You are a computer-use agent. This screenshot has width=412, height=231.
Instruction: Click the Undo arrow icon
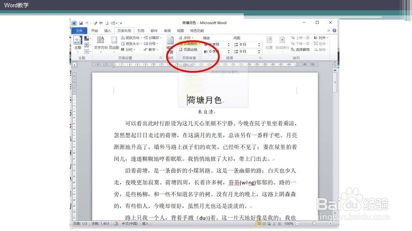tap(87, 23)
